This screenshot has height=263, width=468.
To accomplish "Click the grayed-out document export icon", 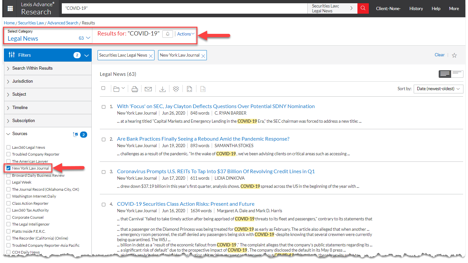I will (203, 89).
